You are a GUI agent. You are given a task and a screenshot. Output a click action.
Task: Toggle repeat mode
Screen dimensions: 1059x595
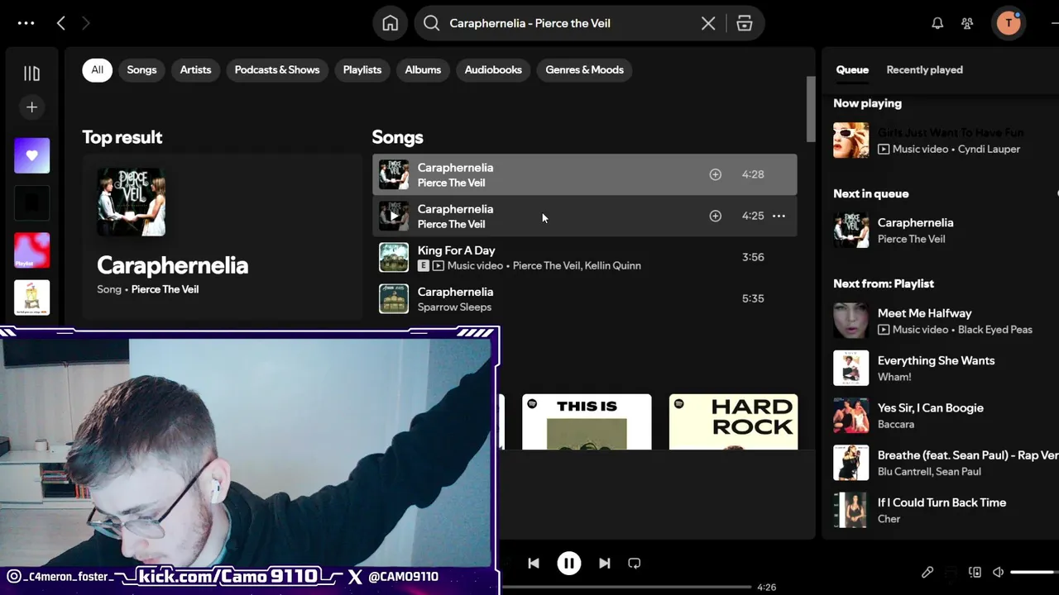point(635,563)
